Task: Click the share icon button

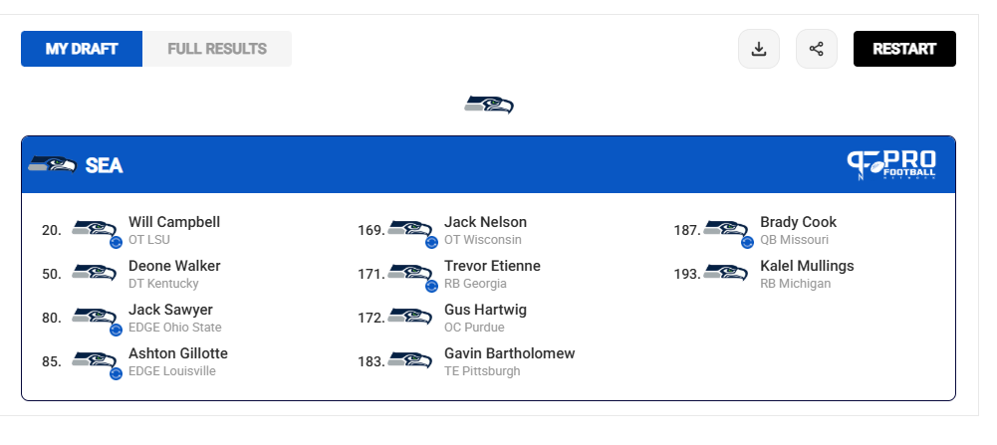Action: click(x=817, y=49)
